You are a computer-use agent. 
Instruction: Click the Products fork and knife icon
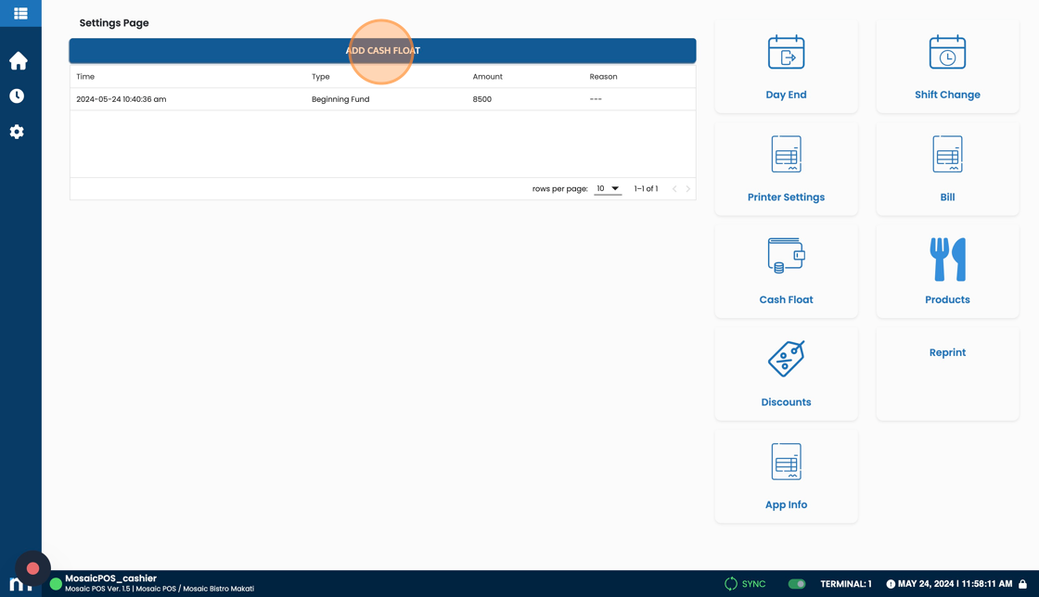coord(947,260)
